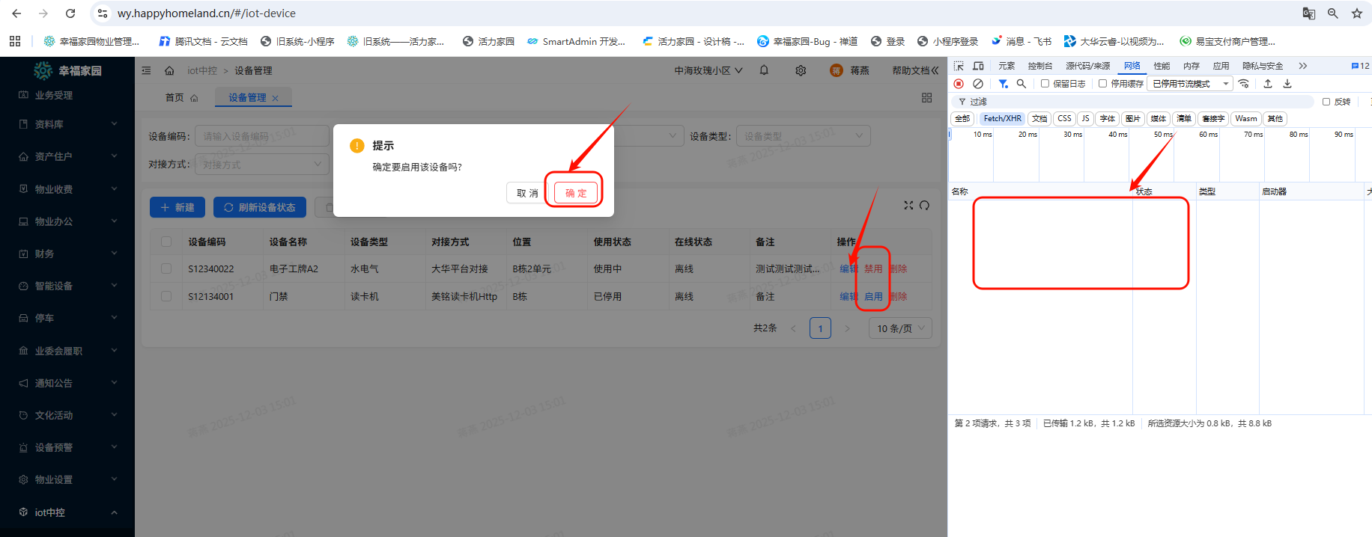1372x537 pixels.
Task: Click fullscreen expand icon above table
Action: coord(908,205)
